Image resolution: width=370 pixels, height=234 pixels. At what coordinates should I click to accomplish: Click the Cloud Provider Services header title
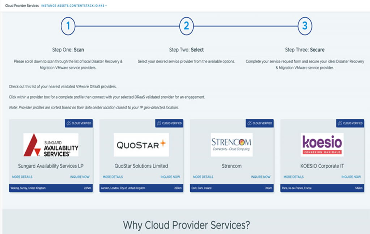click(22, 6)
